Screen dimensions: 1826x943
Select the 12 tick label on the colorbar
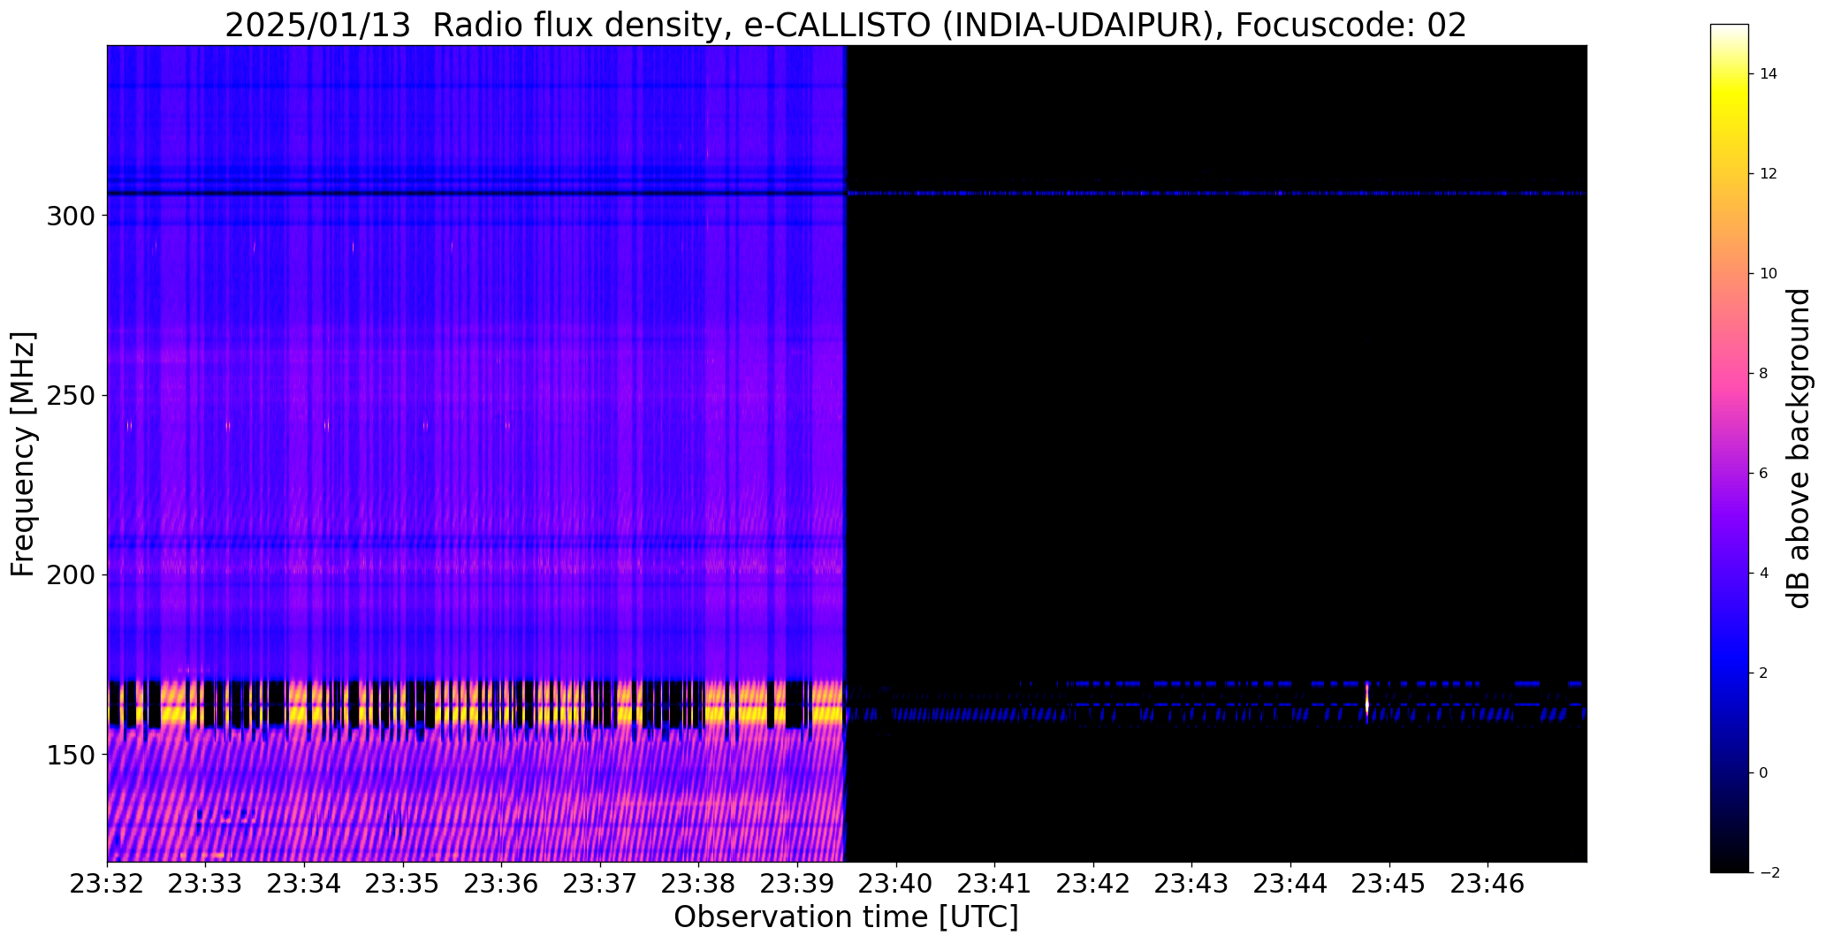coord(1768,174)
